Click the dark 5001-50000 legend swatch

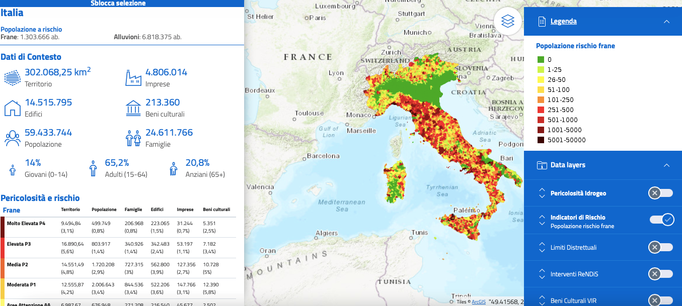point(541,140)
